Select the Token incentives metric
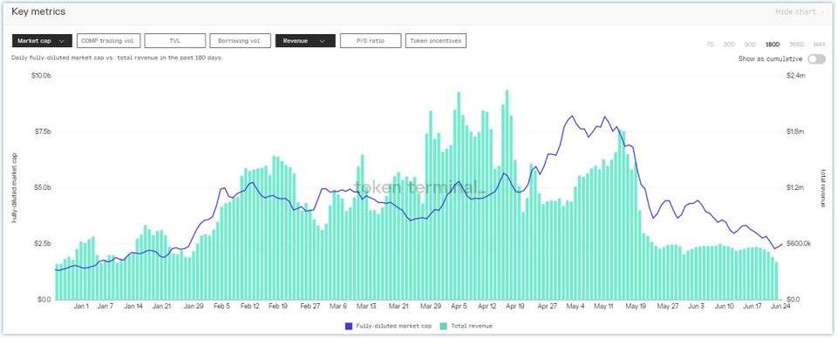The image size is (837, 338). click(436, 41)
